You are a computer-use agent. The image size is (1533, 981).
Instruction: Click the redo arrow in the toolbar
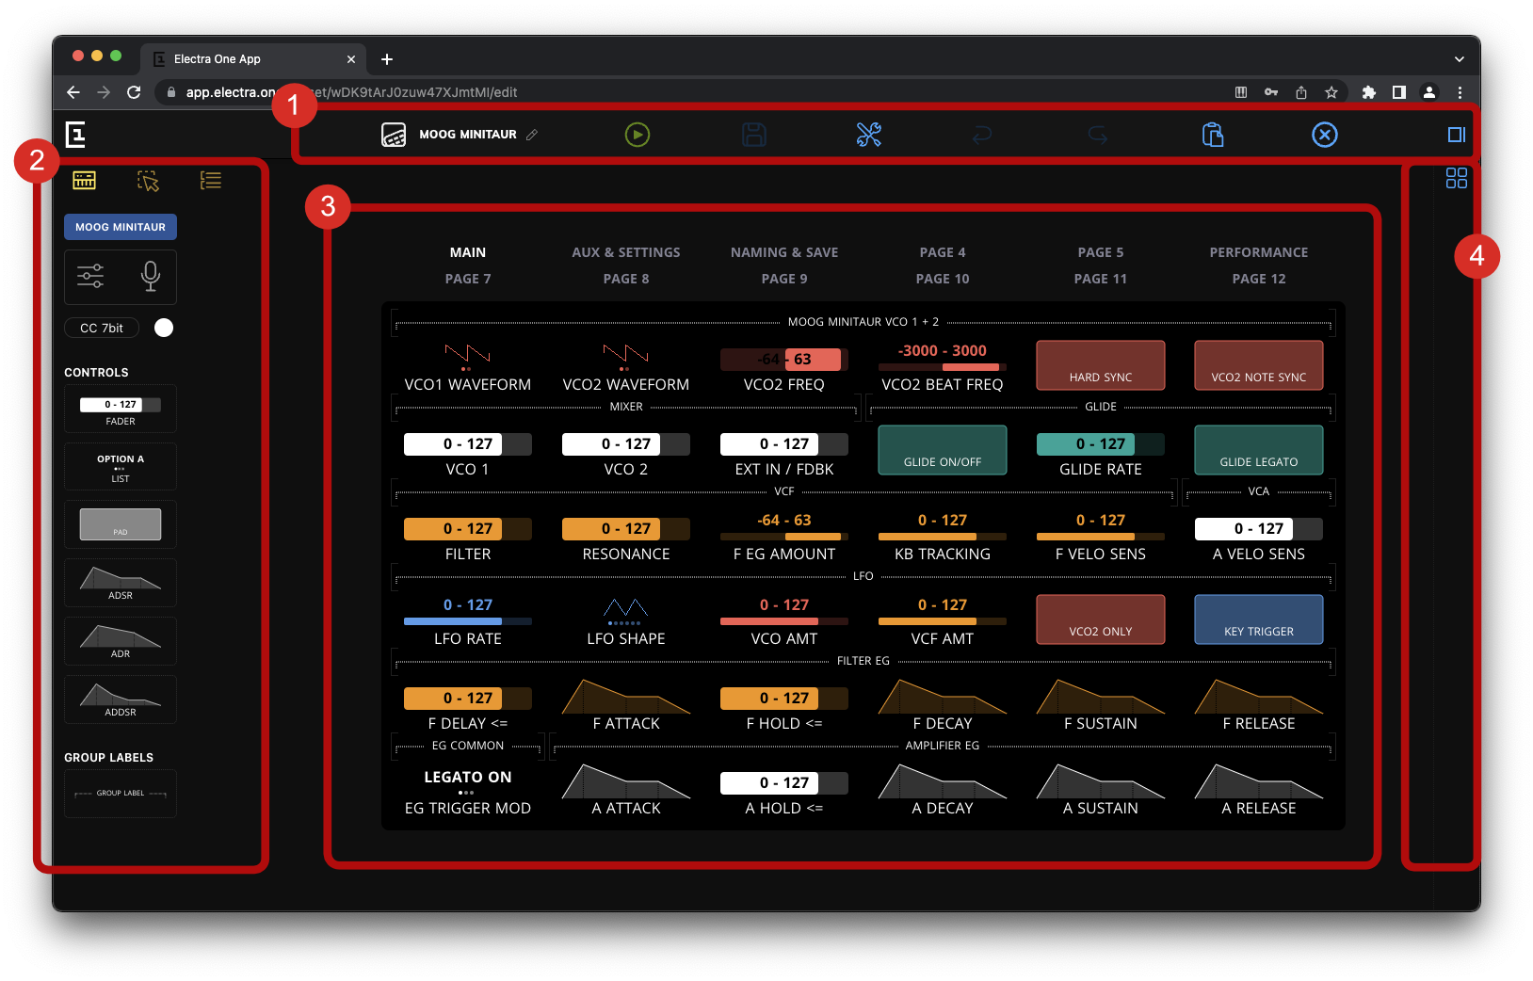tap(1097, 135)
